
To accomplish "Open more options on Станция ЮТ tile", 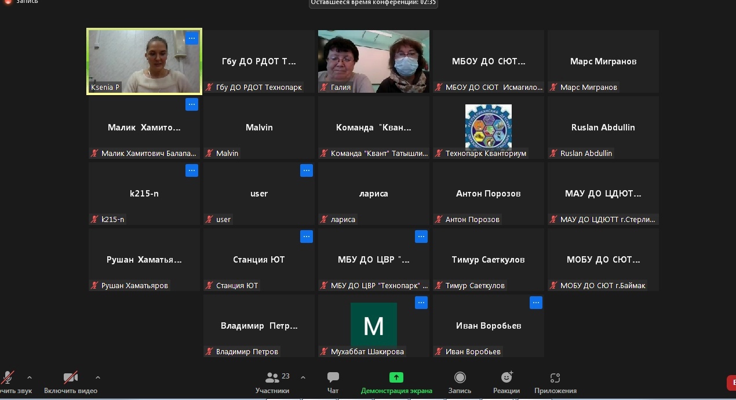I will (x=307, y=237).
